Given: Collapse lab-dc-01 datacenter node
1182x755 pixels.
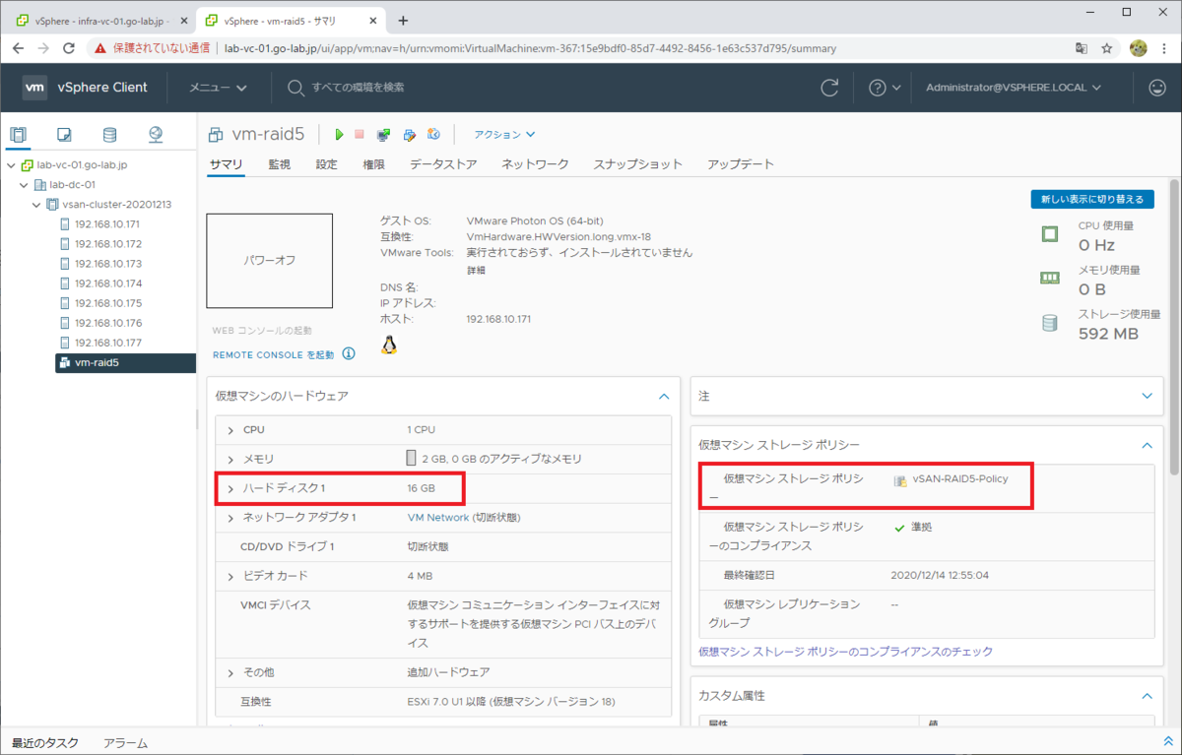Looking at the screenshot, I should click(24, 184).
